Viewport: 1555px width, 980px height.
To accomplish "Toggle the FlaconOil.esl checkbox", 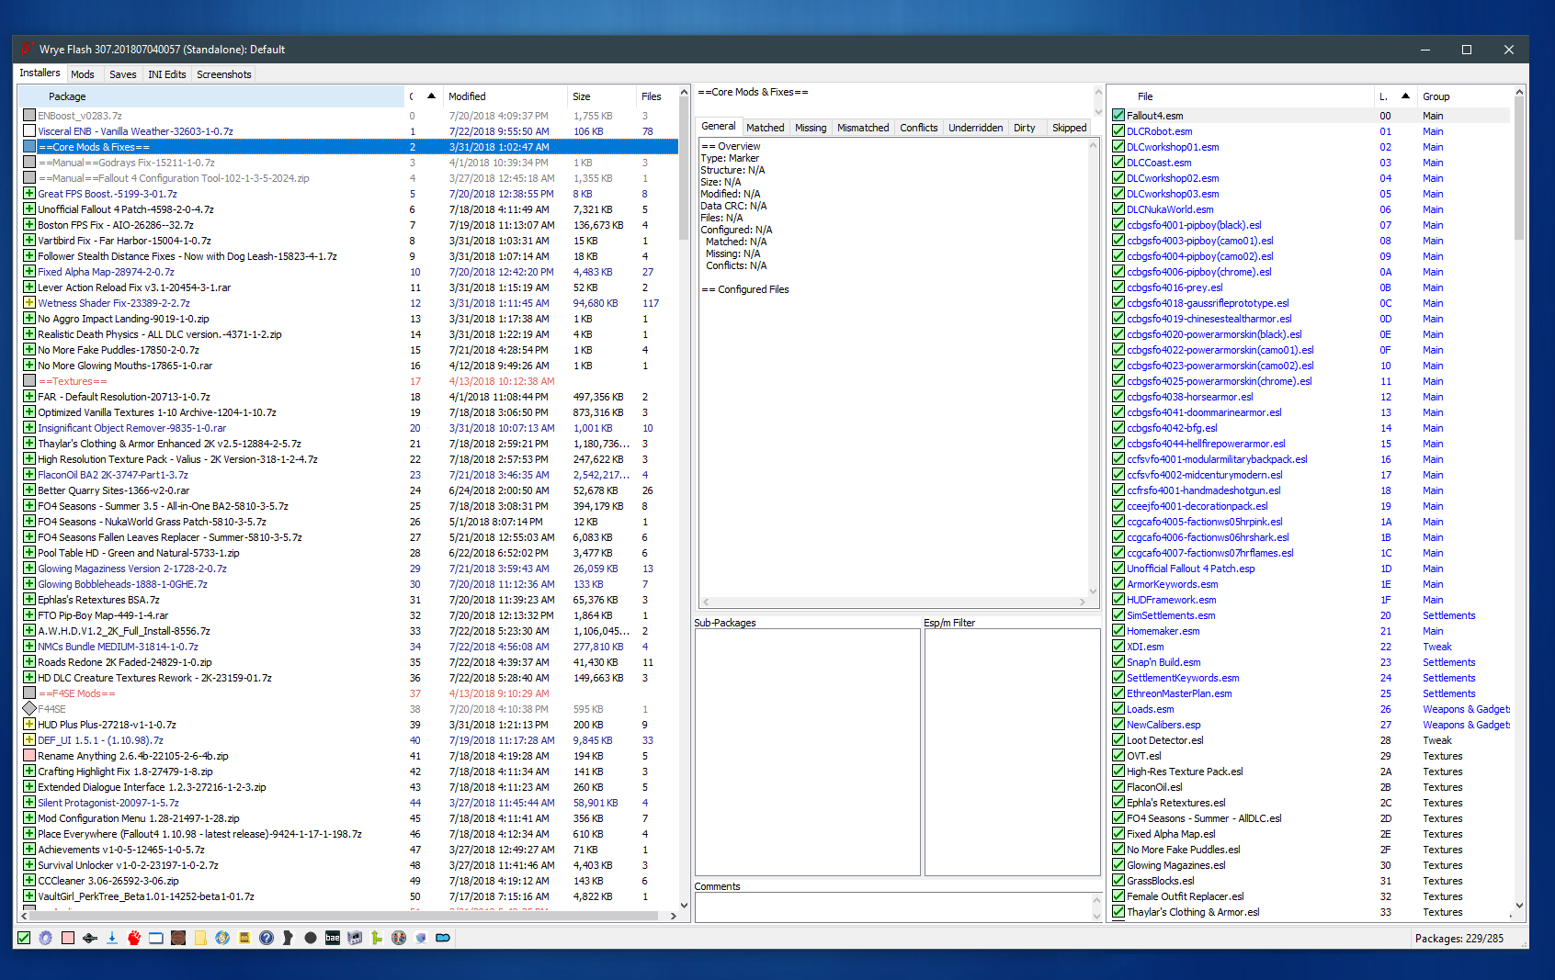I will (1118, 787).
